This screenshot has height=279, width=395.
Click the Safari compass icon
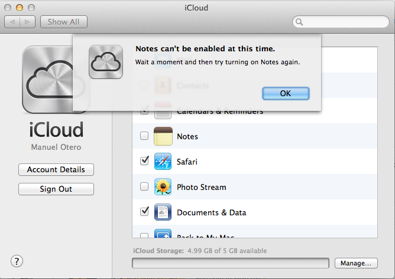[x=163, y=162]
